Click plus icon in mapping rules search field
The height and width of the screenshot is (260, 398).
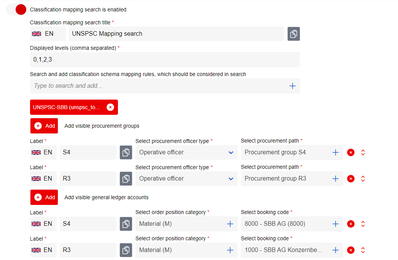[x=292, y=86]
